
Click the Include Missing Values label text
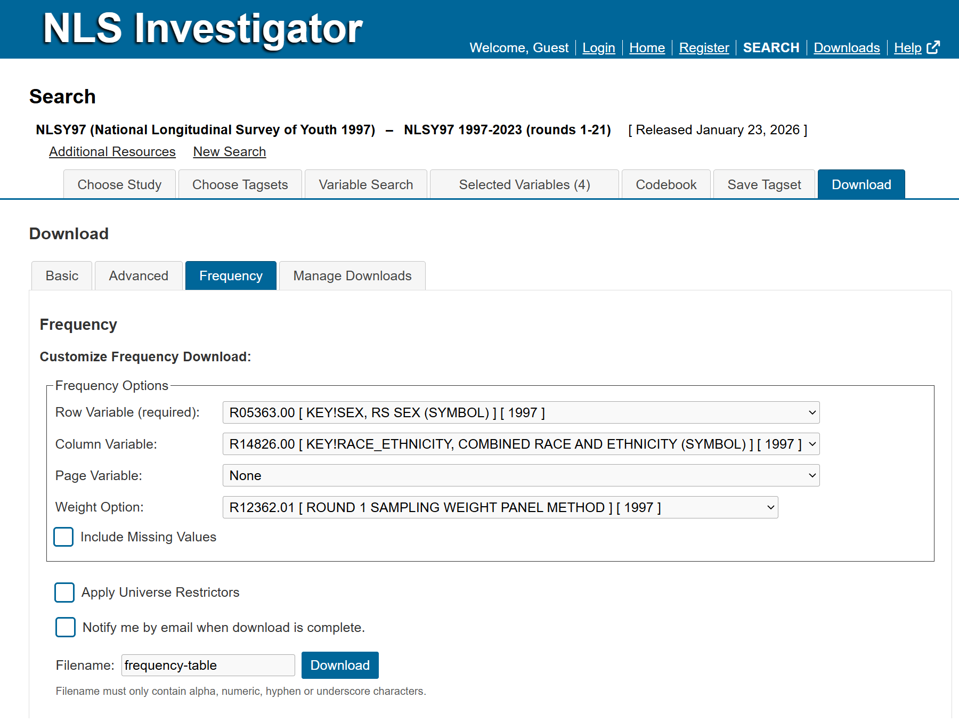point(148,537)
